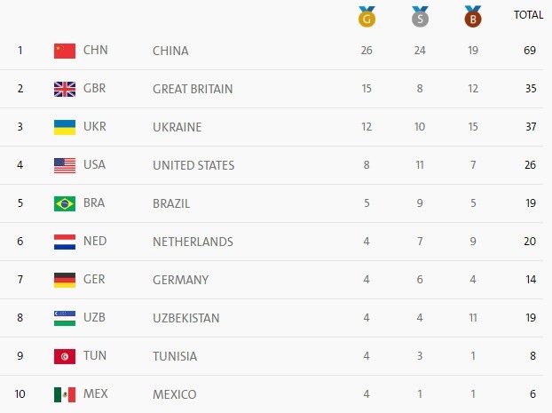Viewport: 552px width, 413px height.
Task: Open the UZBEKISTAN country link
Action: (x=186, y=318)
